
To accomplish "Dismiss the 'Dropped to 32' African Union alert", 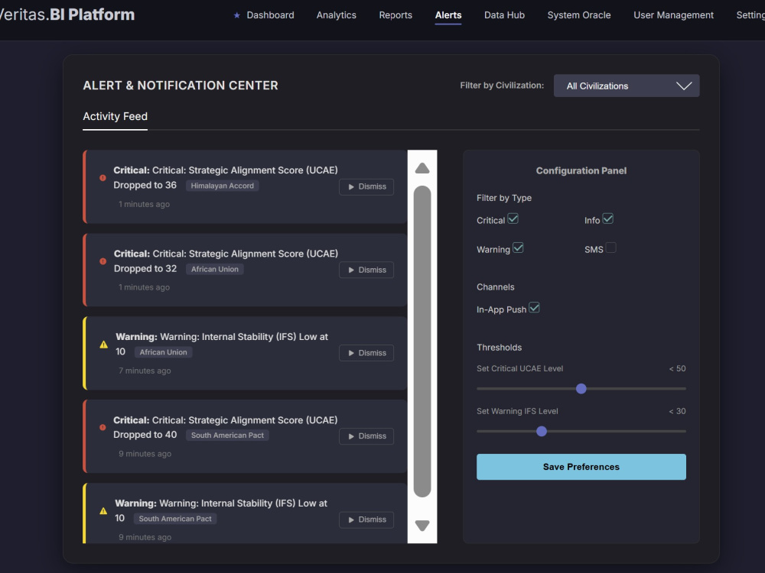I will point(366,270).
